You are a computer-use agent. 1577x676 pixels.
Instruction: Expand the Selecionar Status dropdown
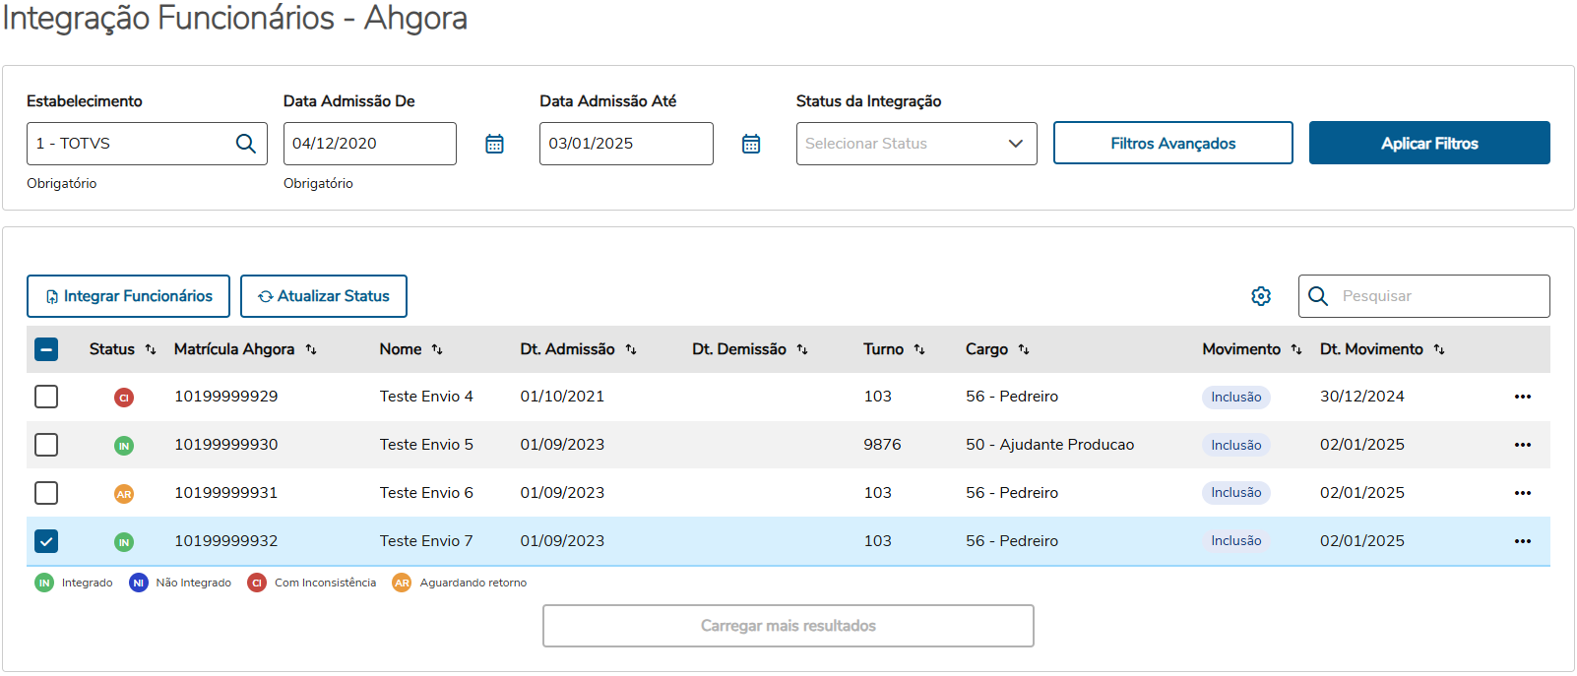915,144
